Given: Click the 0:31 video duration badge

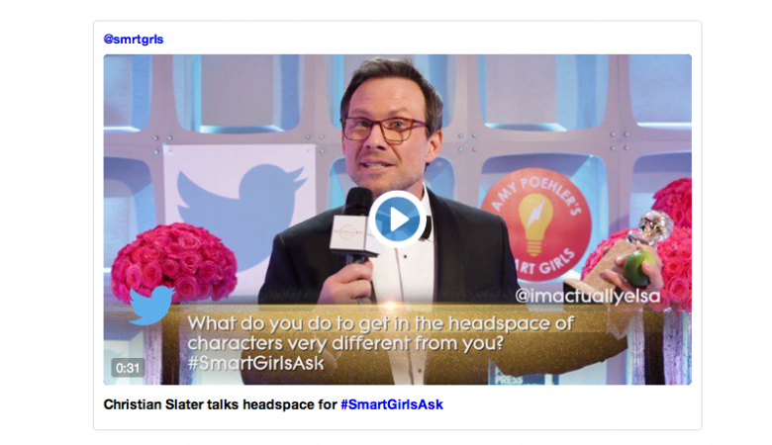Looking at the screenshot, I should tap(128, 368).
